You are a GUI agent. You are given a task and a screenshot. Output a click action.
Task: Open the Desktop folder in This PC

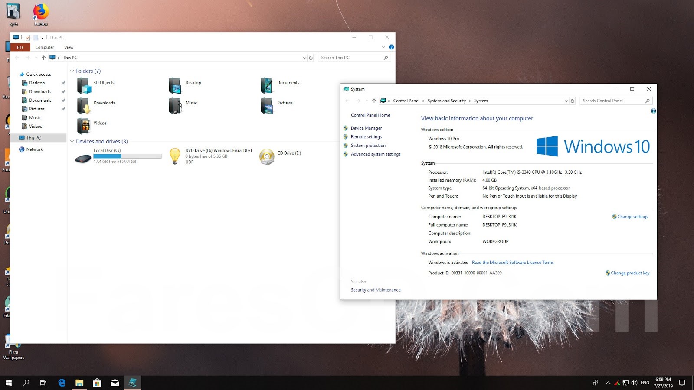pos(175,86)
